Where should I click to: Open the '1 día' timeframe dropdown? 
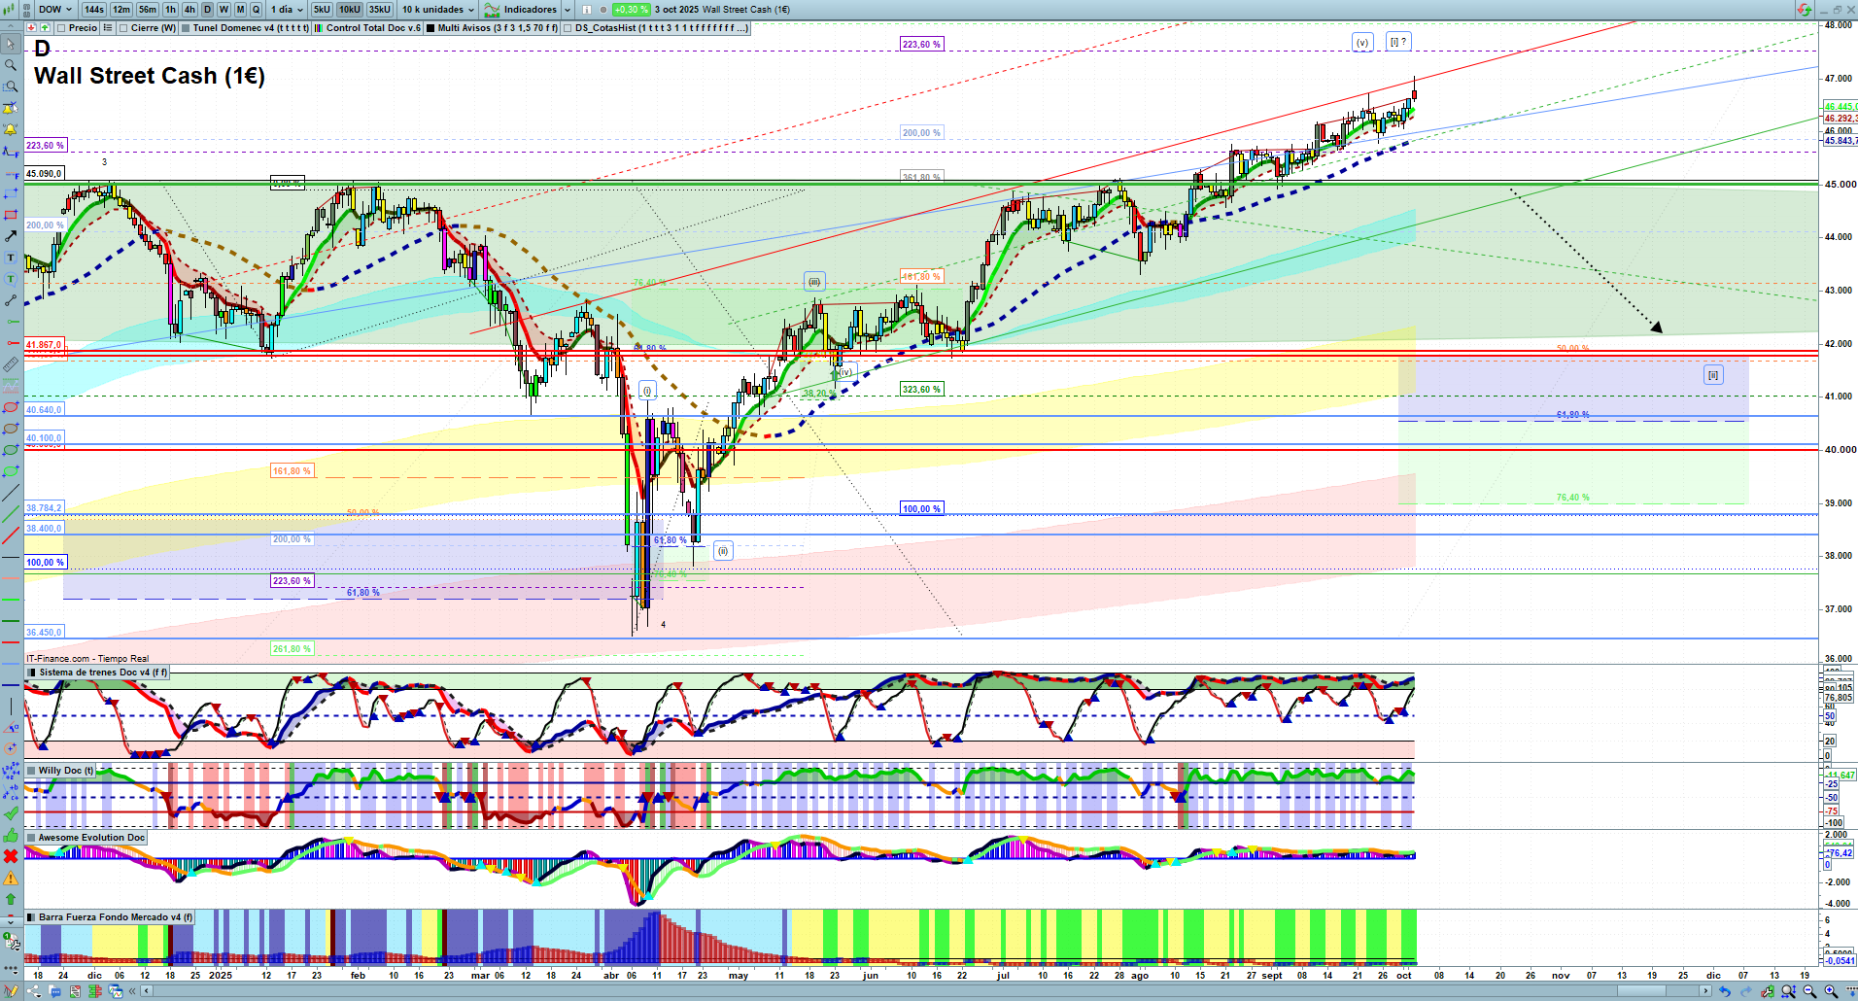[x=287, y=9]
